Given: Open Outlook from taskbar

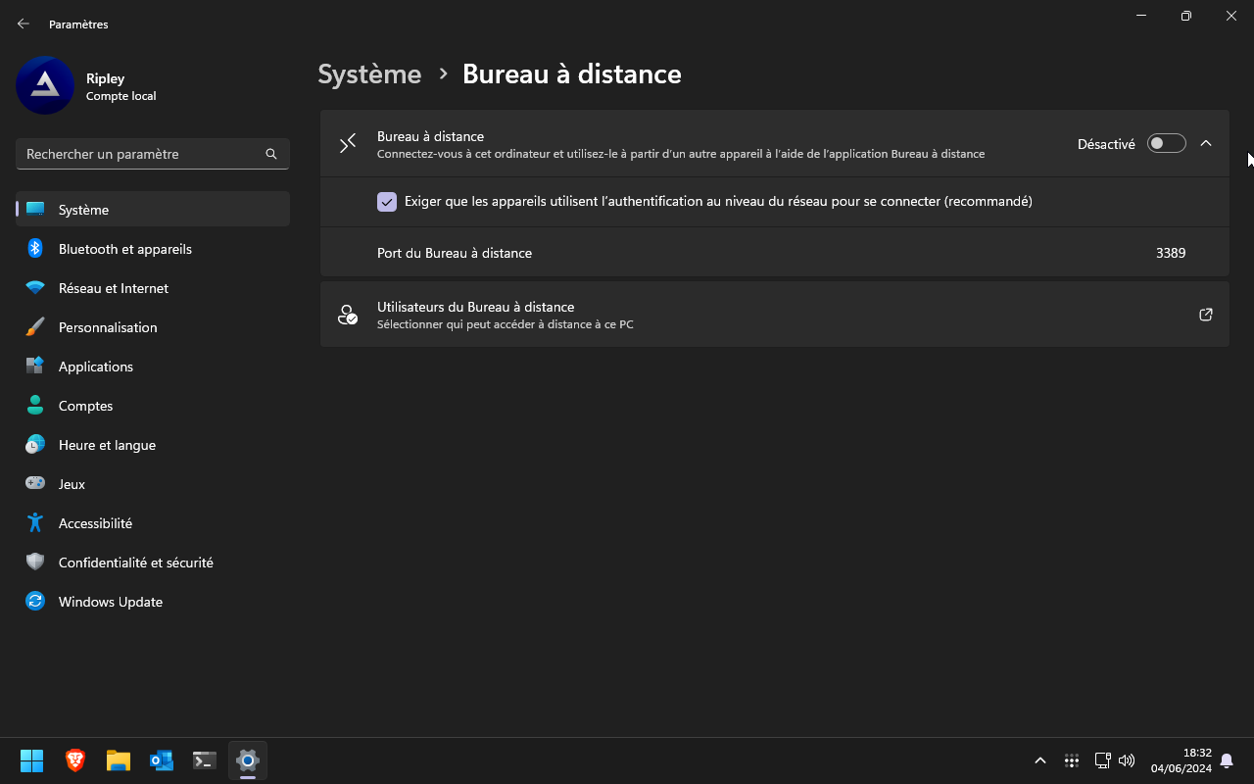Looking at the screenshot, I should pos(162,760).
